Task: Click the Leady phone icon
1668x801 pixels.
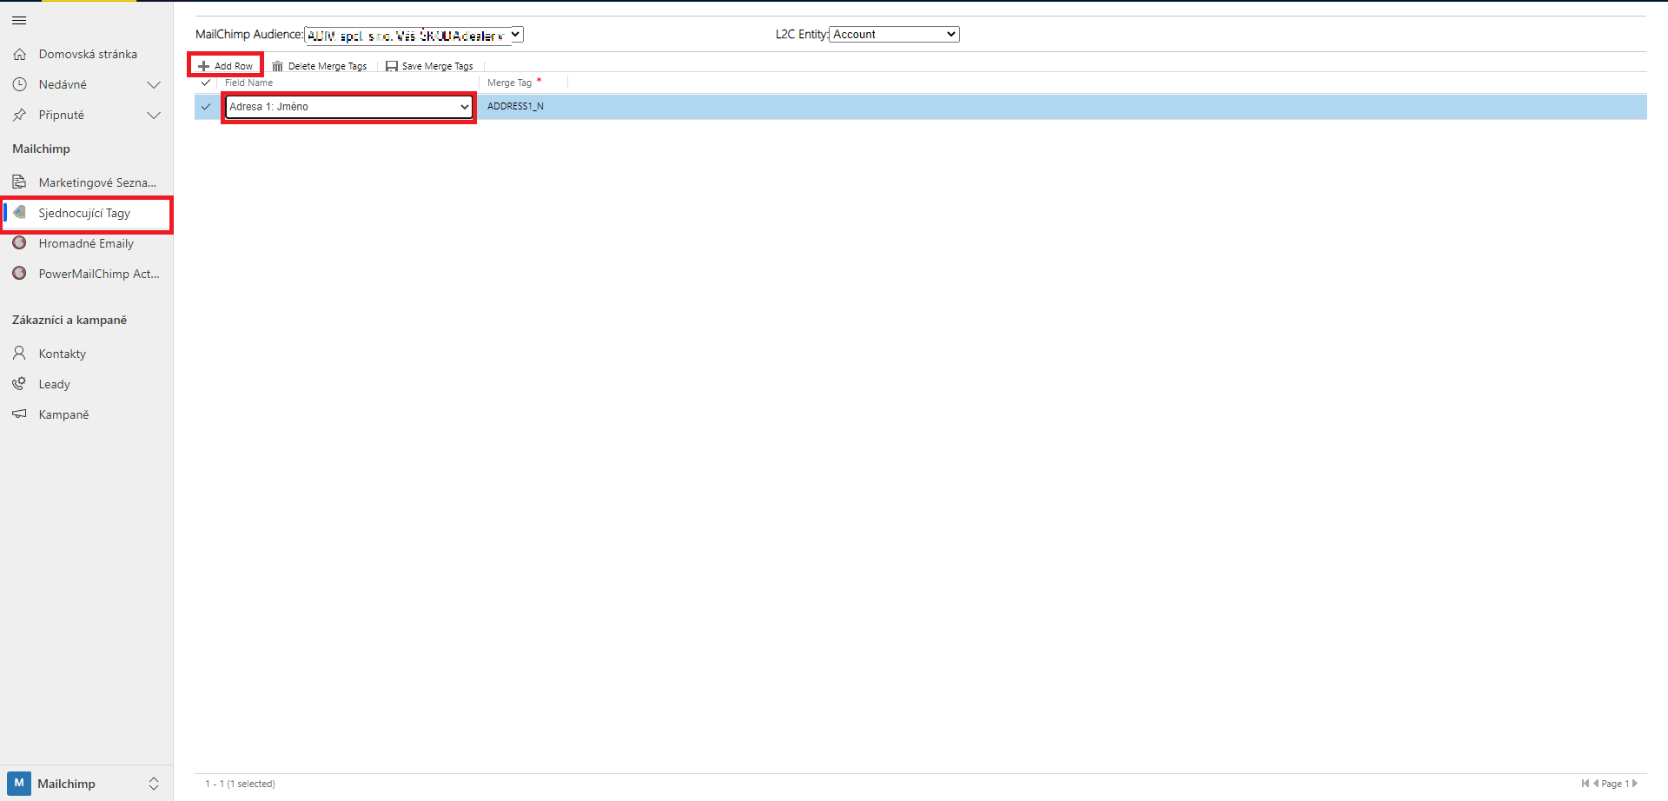Action: (x=19, y=384)
